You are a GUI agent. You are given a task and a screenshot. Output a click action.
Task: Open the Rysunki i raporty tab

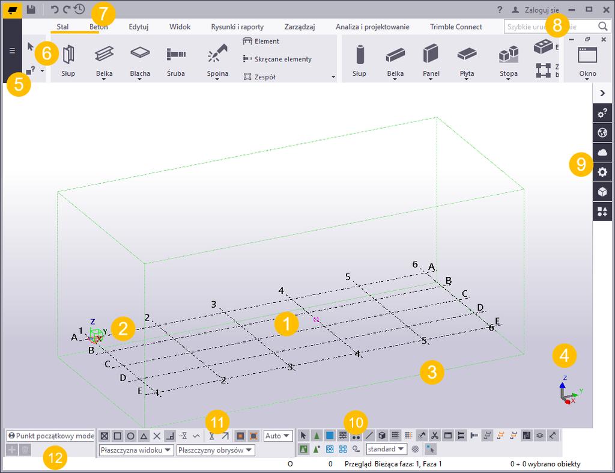click(237, 26)
